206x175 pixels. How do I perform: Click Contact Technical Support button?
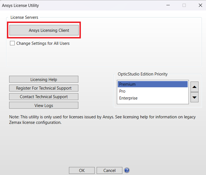point(44,97)
